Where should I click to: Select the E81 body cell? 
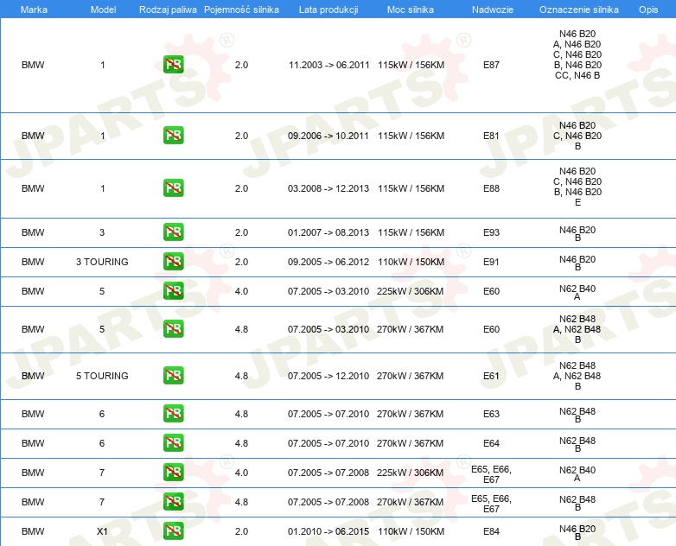coord(491,136)
